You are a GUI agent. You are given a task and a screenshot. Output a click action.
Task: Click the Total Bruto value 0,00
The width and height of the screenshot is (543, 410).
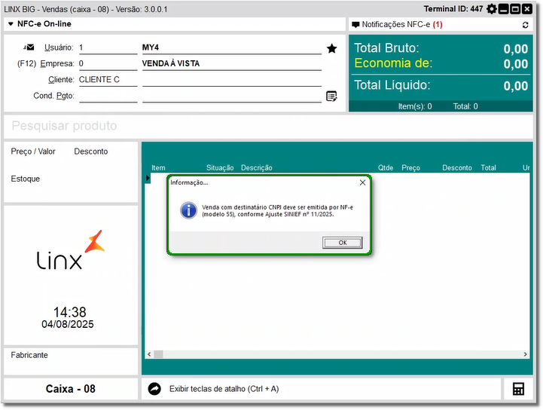(516, 49)
